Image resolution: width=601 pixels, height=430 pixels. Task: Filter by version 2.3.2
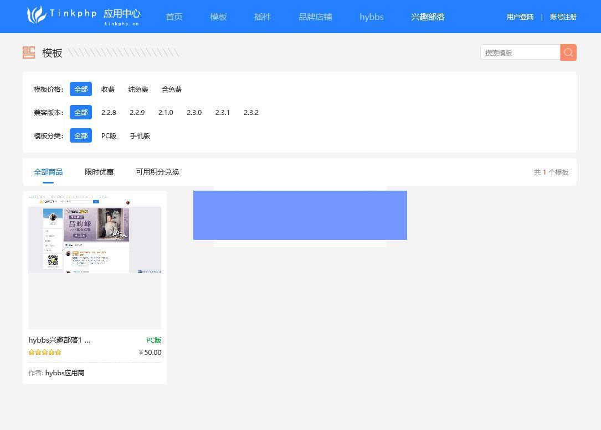coord(251,112)
